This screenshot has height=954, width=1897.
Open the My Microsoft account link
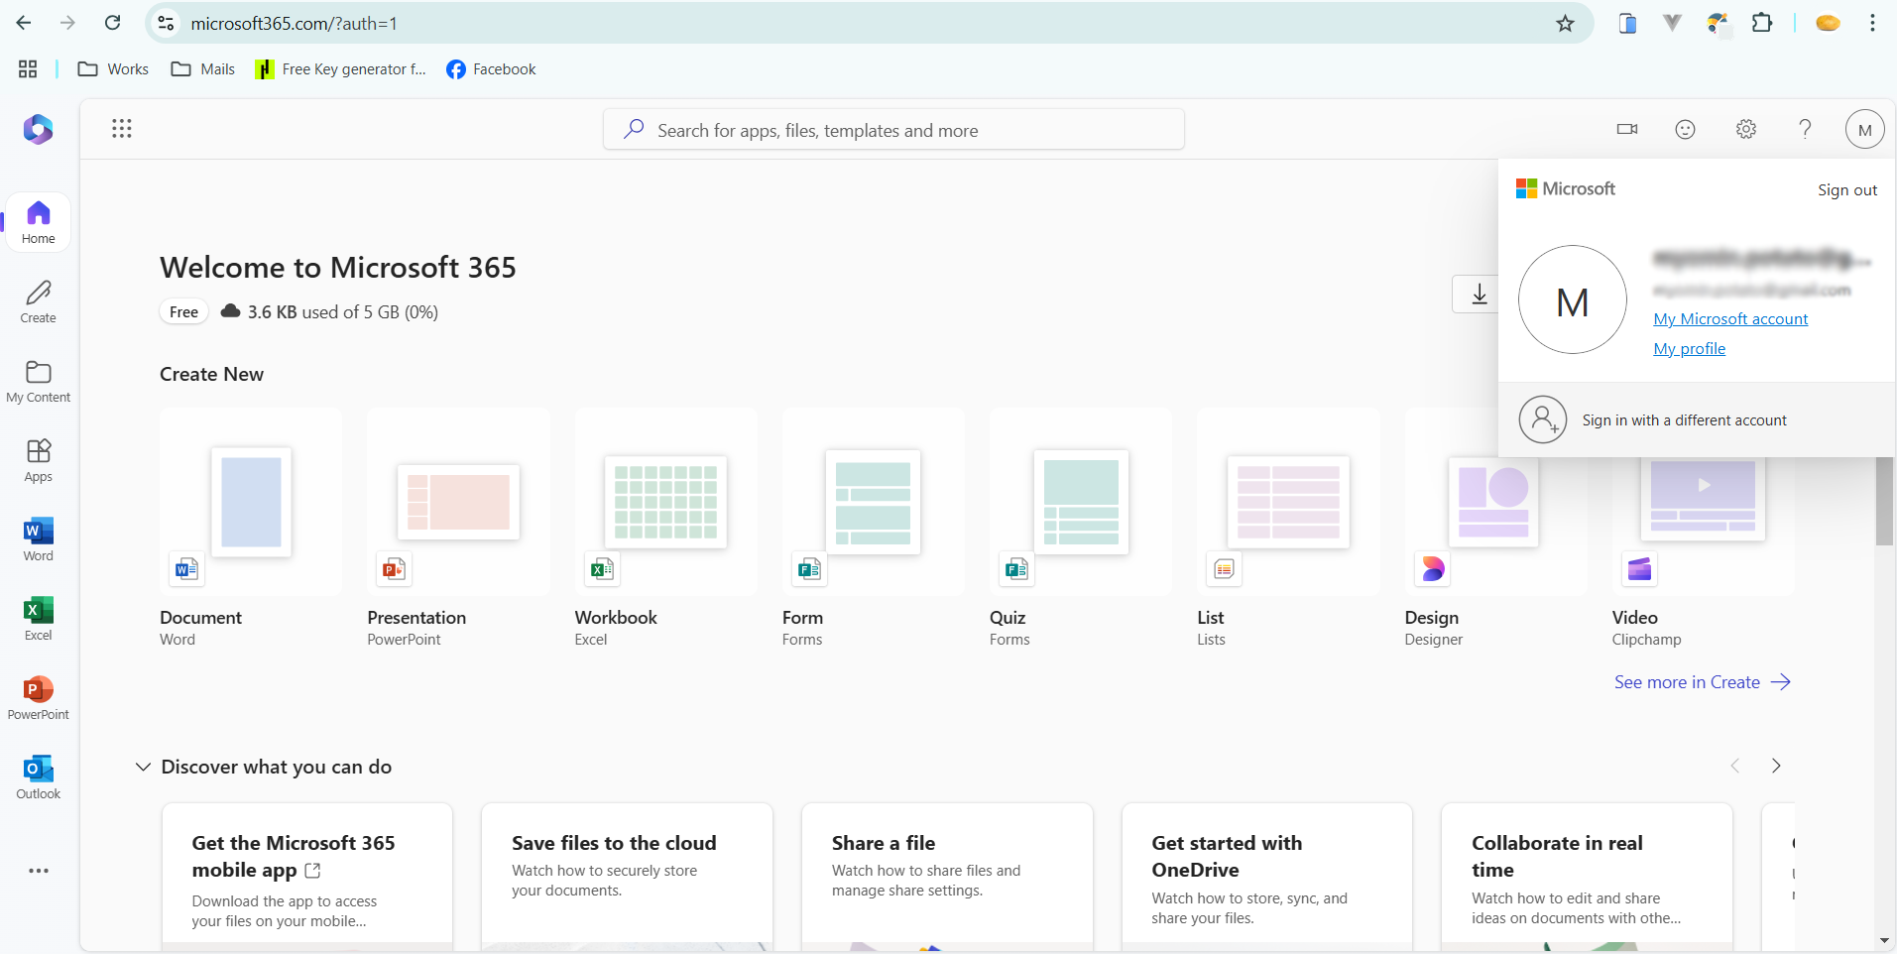(x=1730, y=319)
